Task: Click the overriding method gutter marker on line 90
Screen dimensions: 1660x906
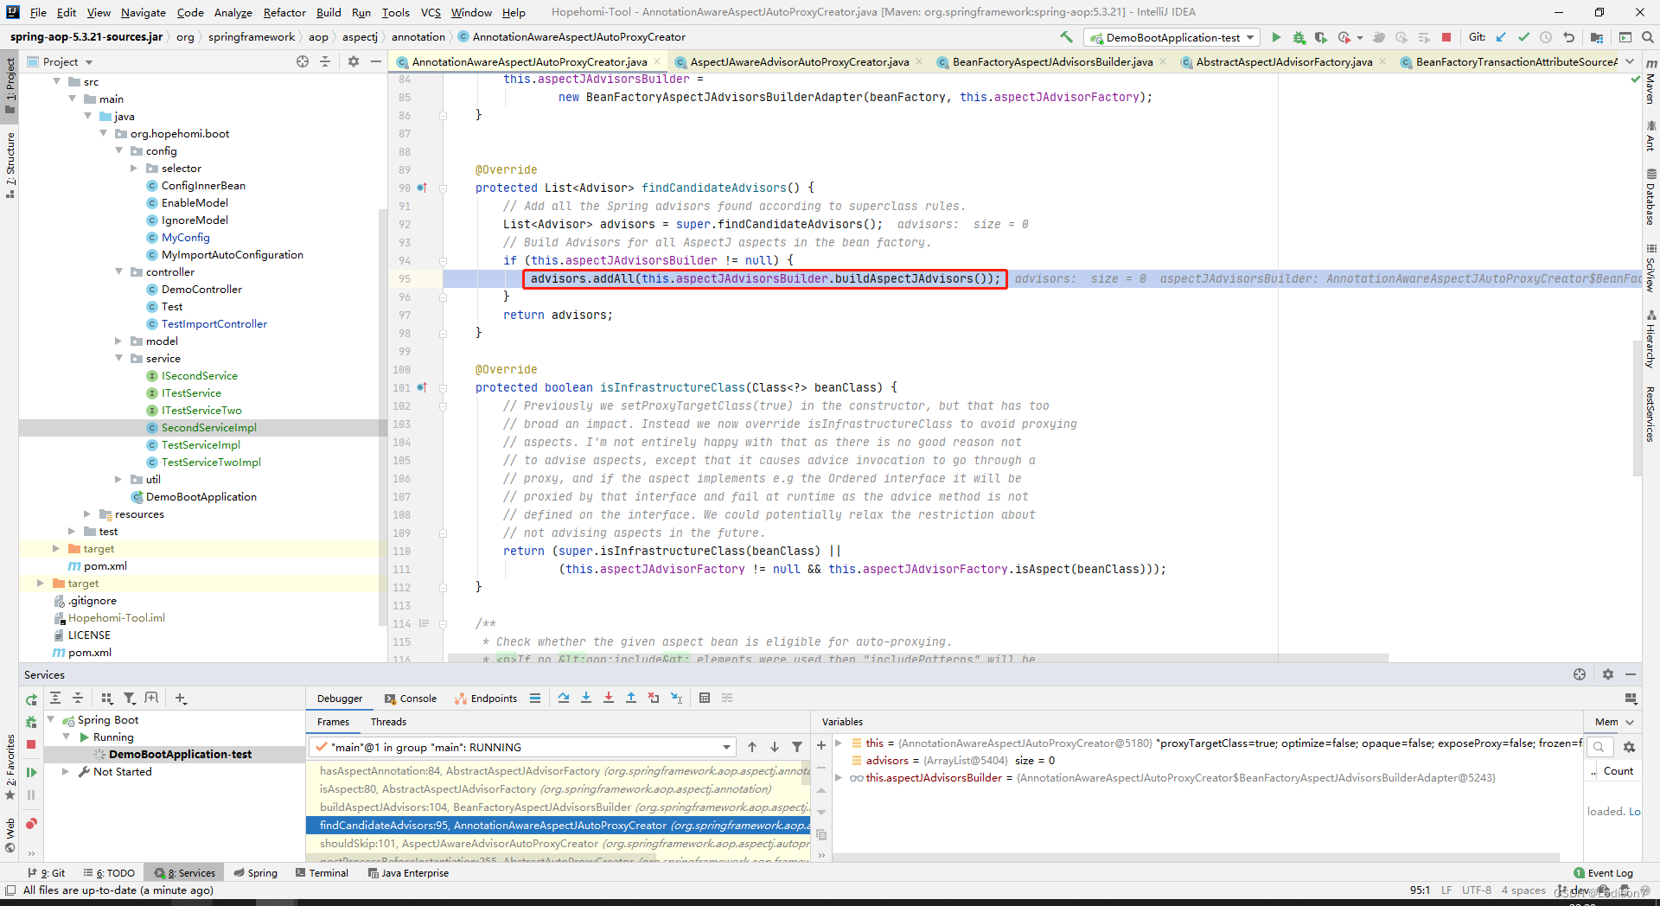Action: (x=422, y=188)
